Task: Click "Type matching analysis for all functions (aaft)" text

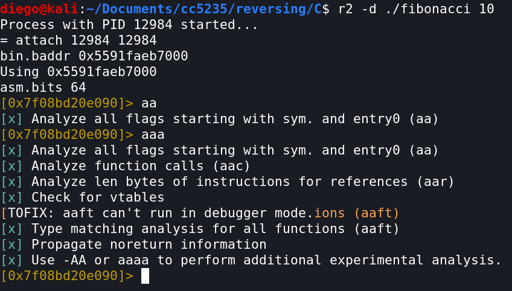Action: tap(216, 229)
